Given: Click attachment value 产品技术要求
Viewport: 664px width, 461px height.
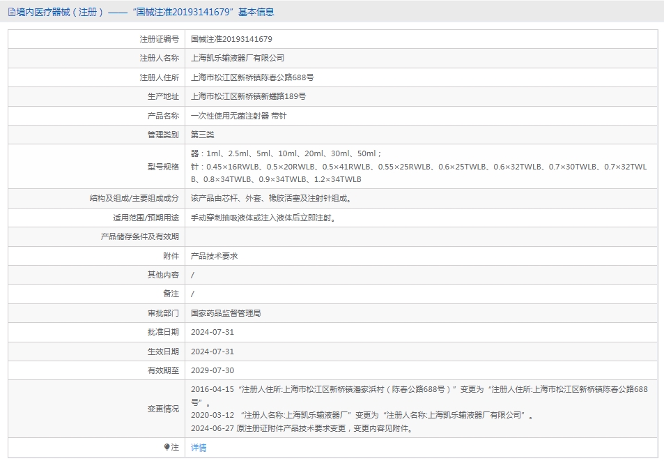Looking at the screenshot, I should click(214, 256).
